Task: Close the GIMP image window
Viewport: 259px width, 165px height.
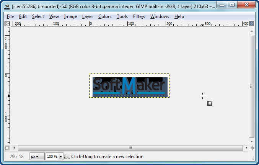Action: tap(246, 5)
